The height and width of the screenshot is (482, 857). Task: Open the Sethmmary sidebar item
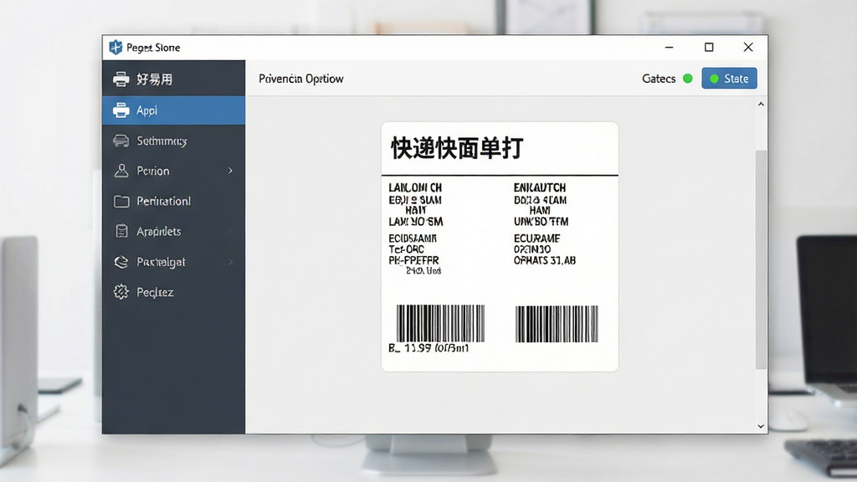174,141
